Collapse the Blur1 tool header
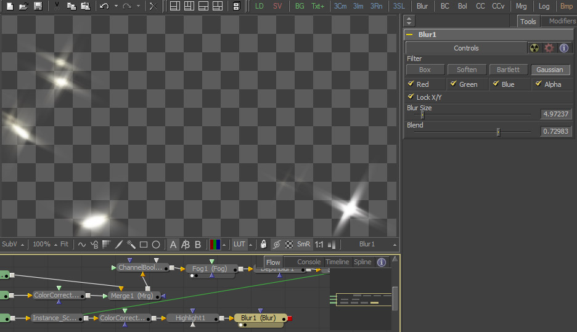This screenshot has width=577, height=332. [409, 35]
